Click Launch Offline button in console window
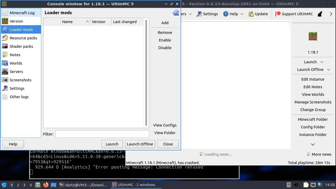Viewport: 336px width, 189px height. click(x=140, y=144)
